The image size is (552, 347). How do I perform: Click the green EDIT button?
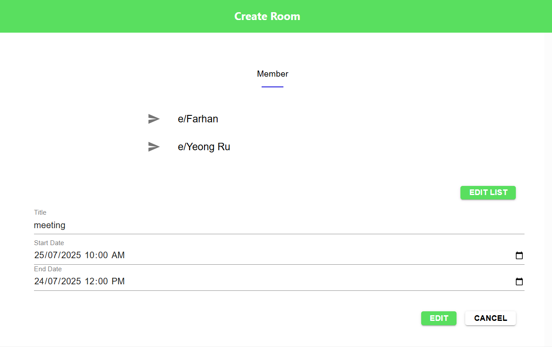click(438, 318)
